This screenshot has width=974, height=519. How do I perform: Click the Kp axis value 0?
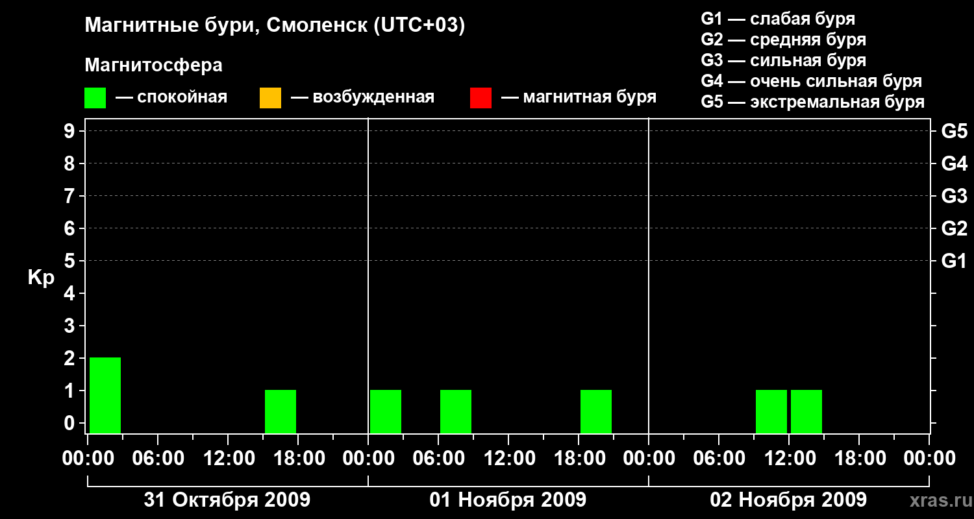coord(71,424)
